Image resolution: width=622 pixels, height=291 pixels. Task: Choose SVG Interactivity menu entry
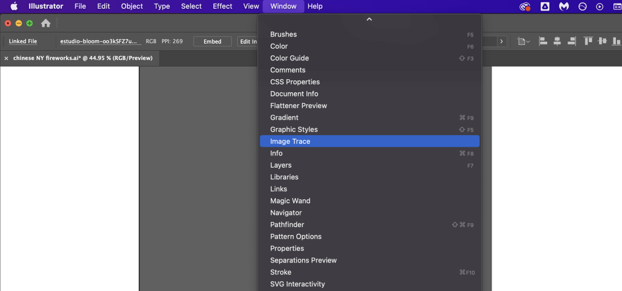coord(369,284)
